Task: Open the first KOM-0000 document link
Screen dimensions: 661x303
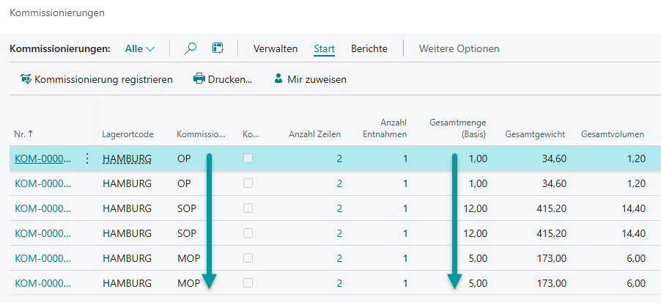Action: 43,158
